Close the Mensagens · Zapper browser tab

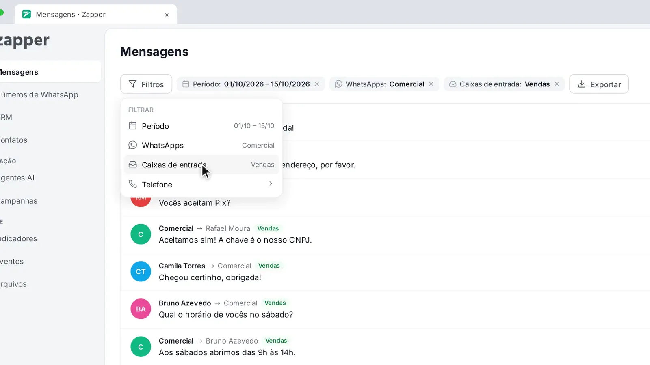point(167,15)
